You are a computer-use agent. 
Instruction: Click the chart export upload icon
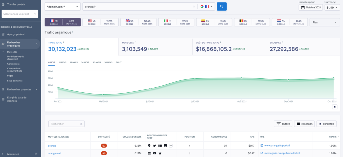[335, 107]
